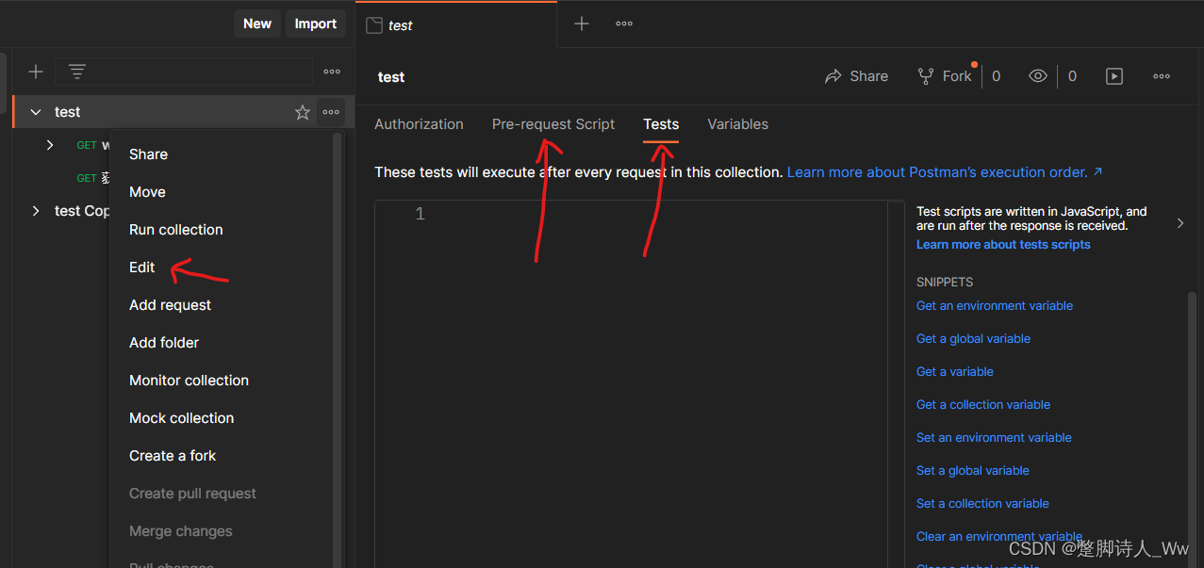Expand the first GET request folder
This screenshot has height=568, width=1204.
tap(50, 145)
